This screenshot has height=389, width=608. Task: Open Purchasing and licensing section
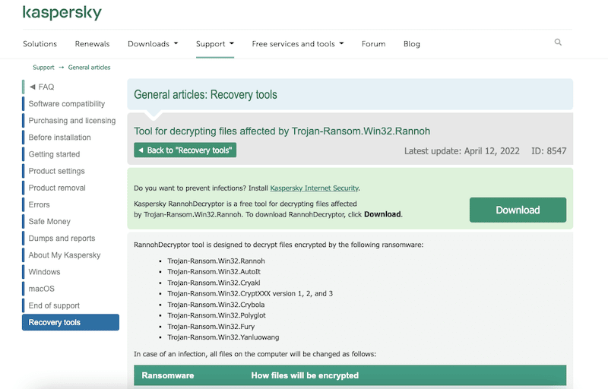72,121
